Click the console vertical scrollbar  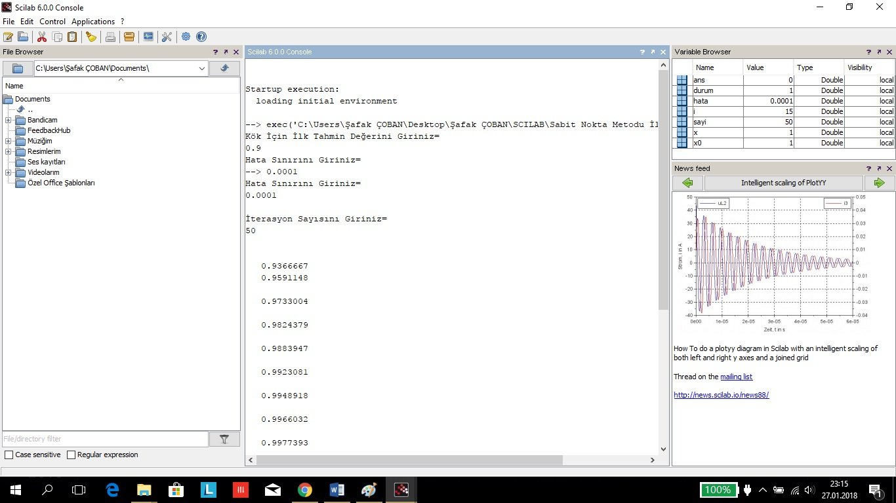tap(663, 191)
